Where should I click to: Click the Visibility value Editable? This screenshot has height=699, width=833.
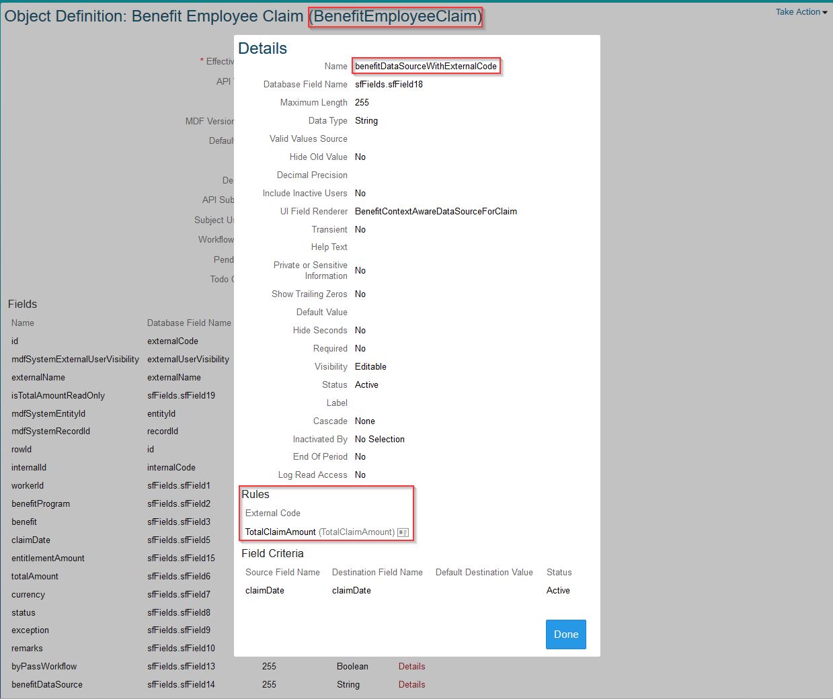click(x=370, y=366)
